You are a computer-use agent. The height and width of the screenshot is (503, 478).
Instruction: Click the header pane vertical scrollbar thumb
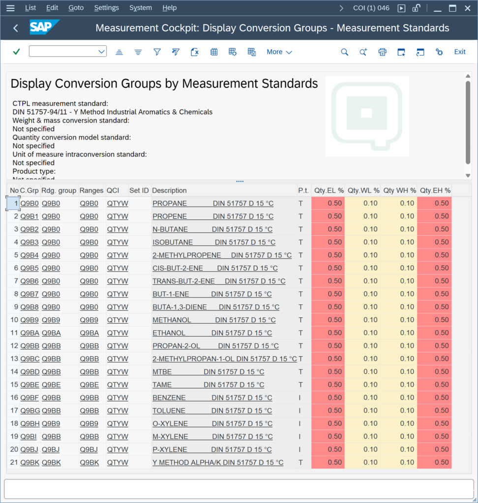click(x=468, y=122)
